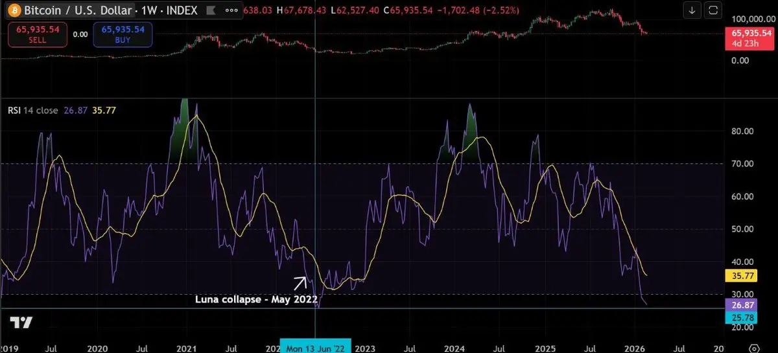Click the 2021 label on the time axis
The height and width of the screenshot is (353, 778).
click(x=187, y=347)
